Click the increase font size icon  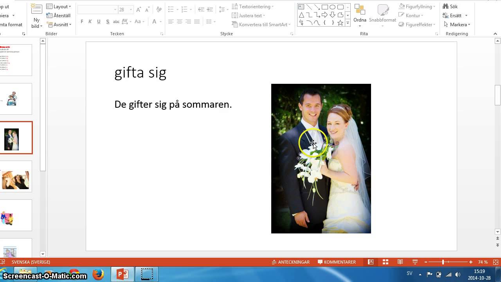[139, 9]
